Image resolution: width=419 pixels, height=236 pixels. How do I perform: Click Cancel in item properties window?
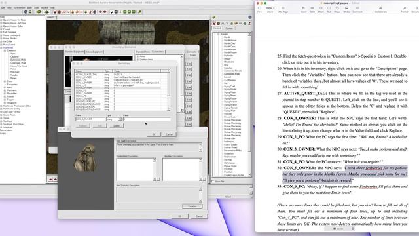(x=199, y=216)
